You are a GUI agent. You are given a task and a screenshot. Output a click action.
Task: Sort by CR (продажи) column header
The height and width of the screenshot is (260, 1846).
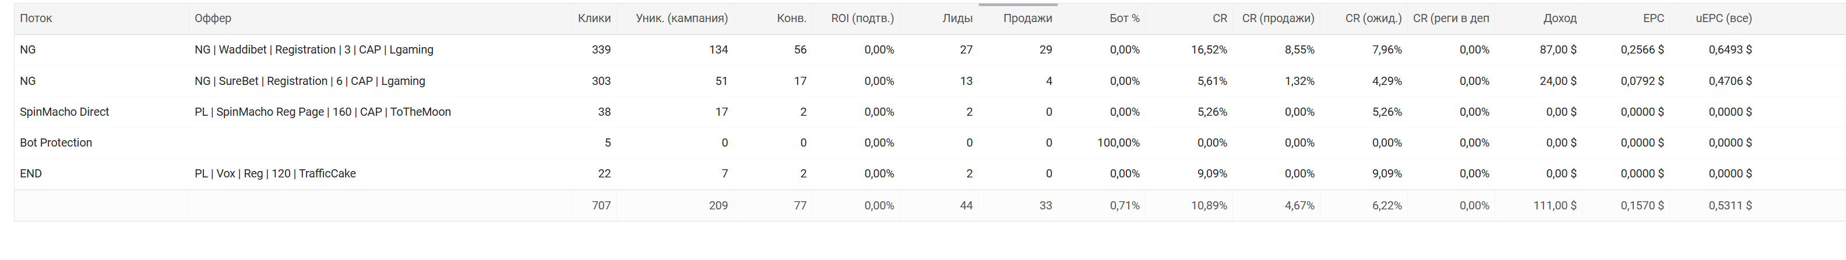click(x=1278, y=19)
